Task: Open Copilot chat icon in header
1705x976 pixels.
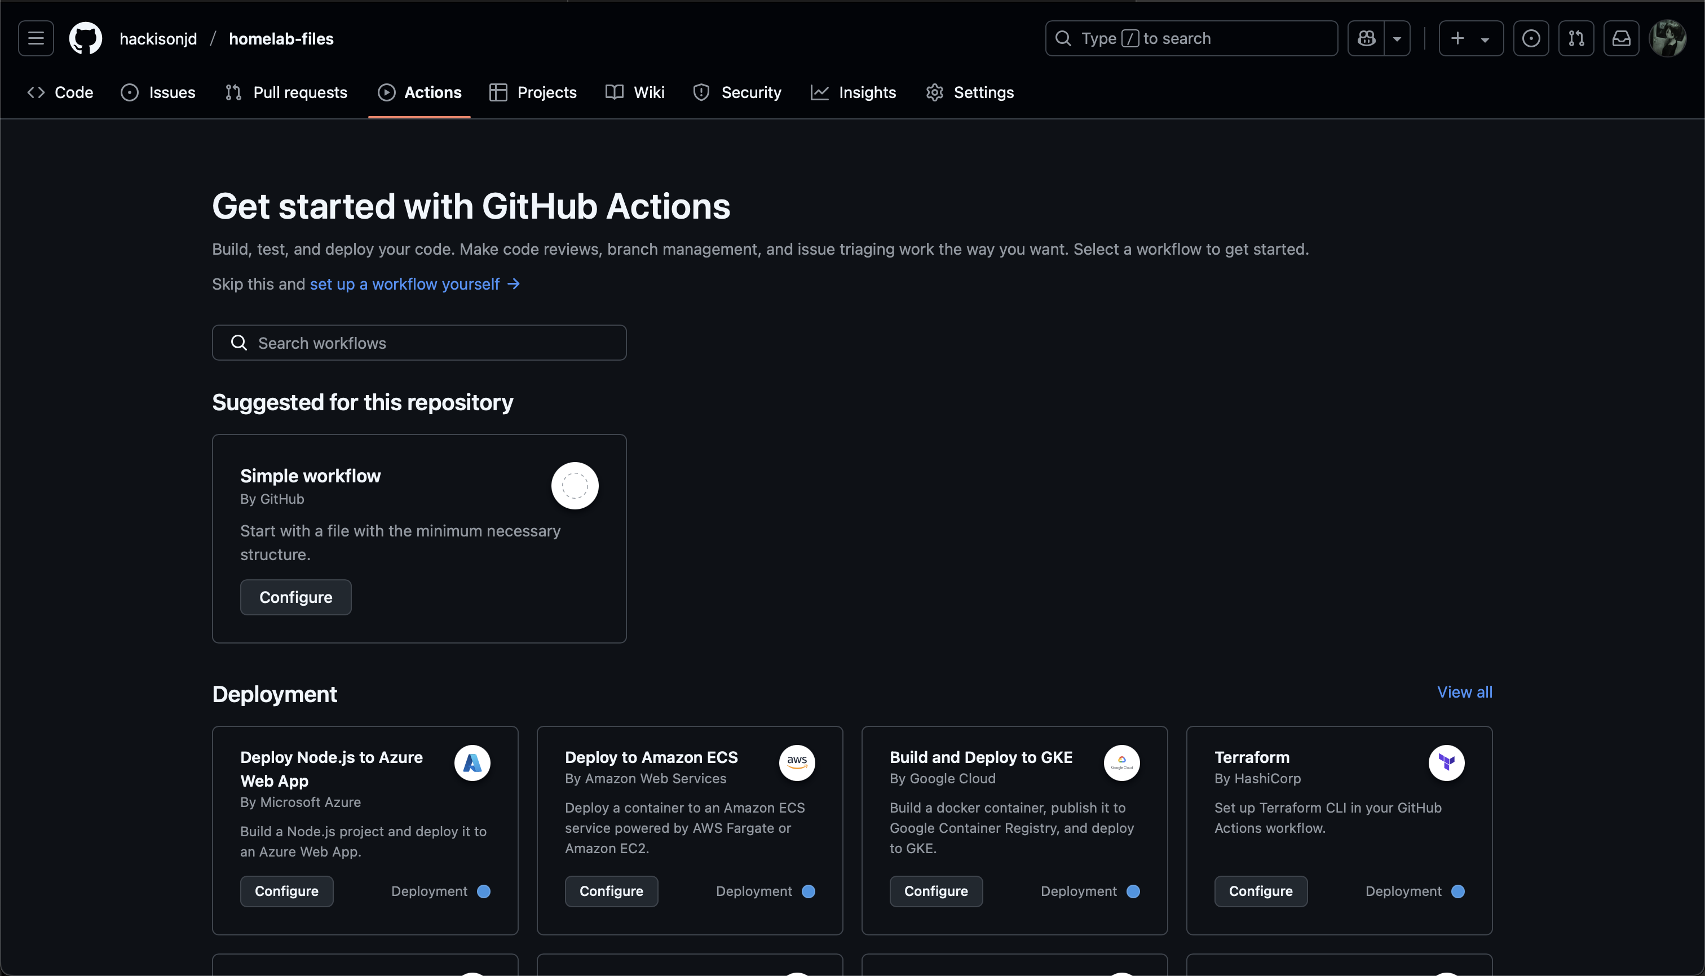Action: click(x=1366, y=38)
